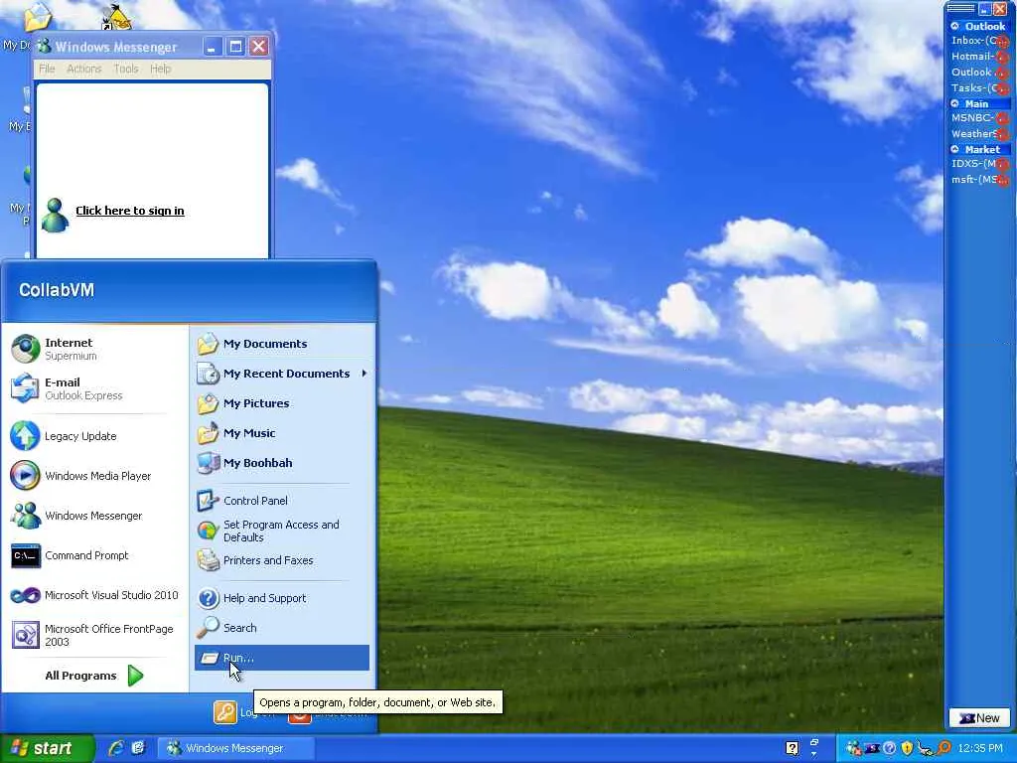Screen dimensions: 1017x763
Task: Open Messenger Actions menu
Action: 84,69
